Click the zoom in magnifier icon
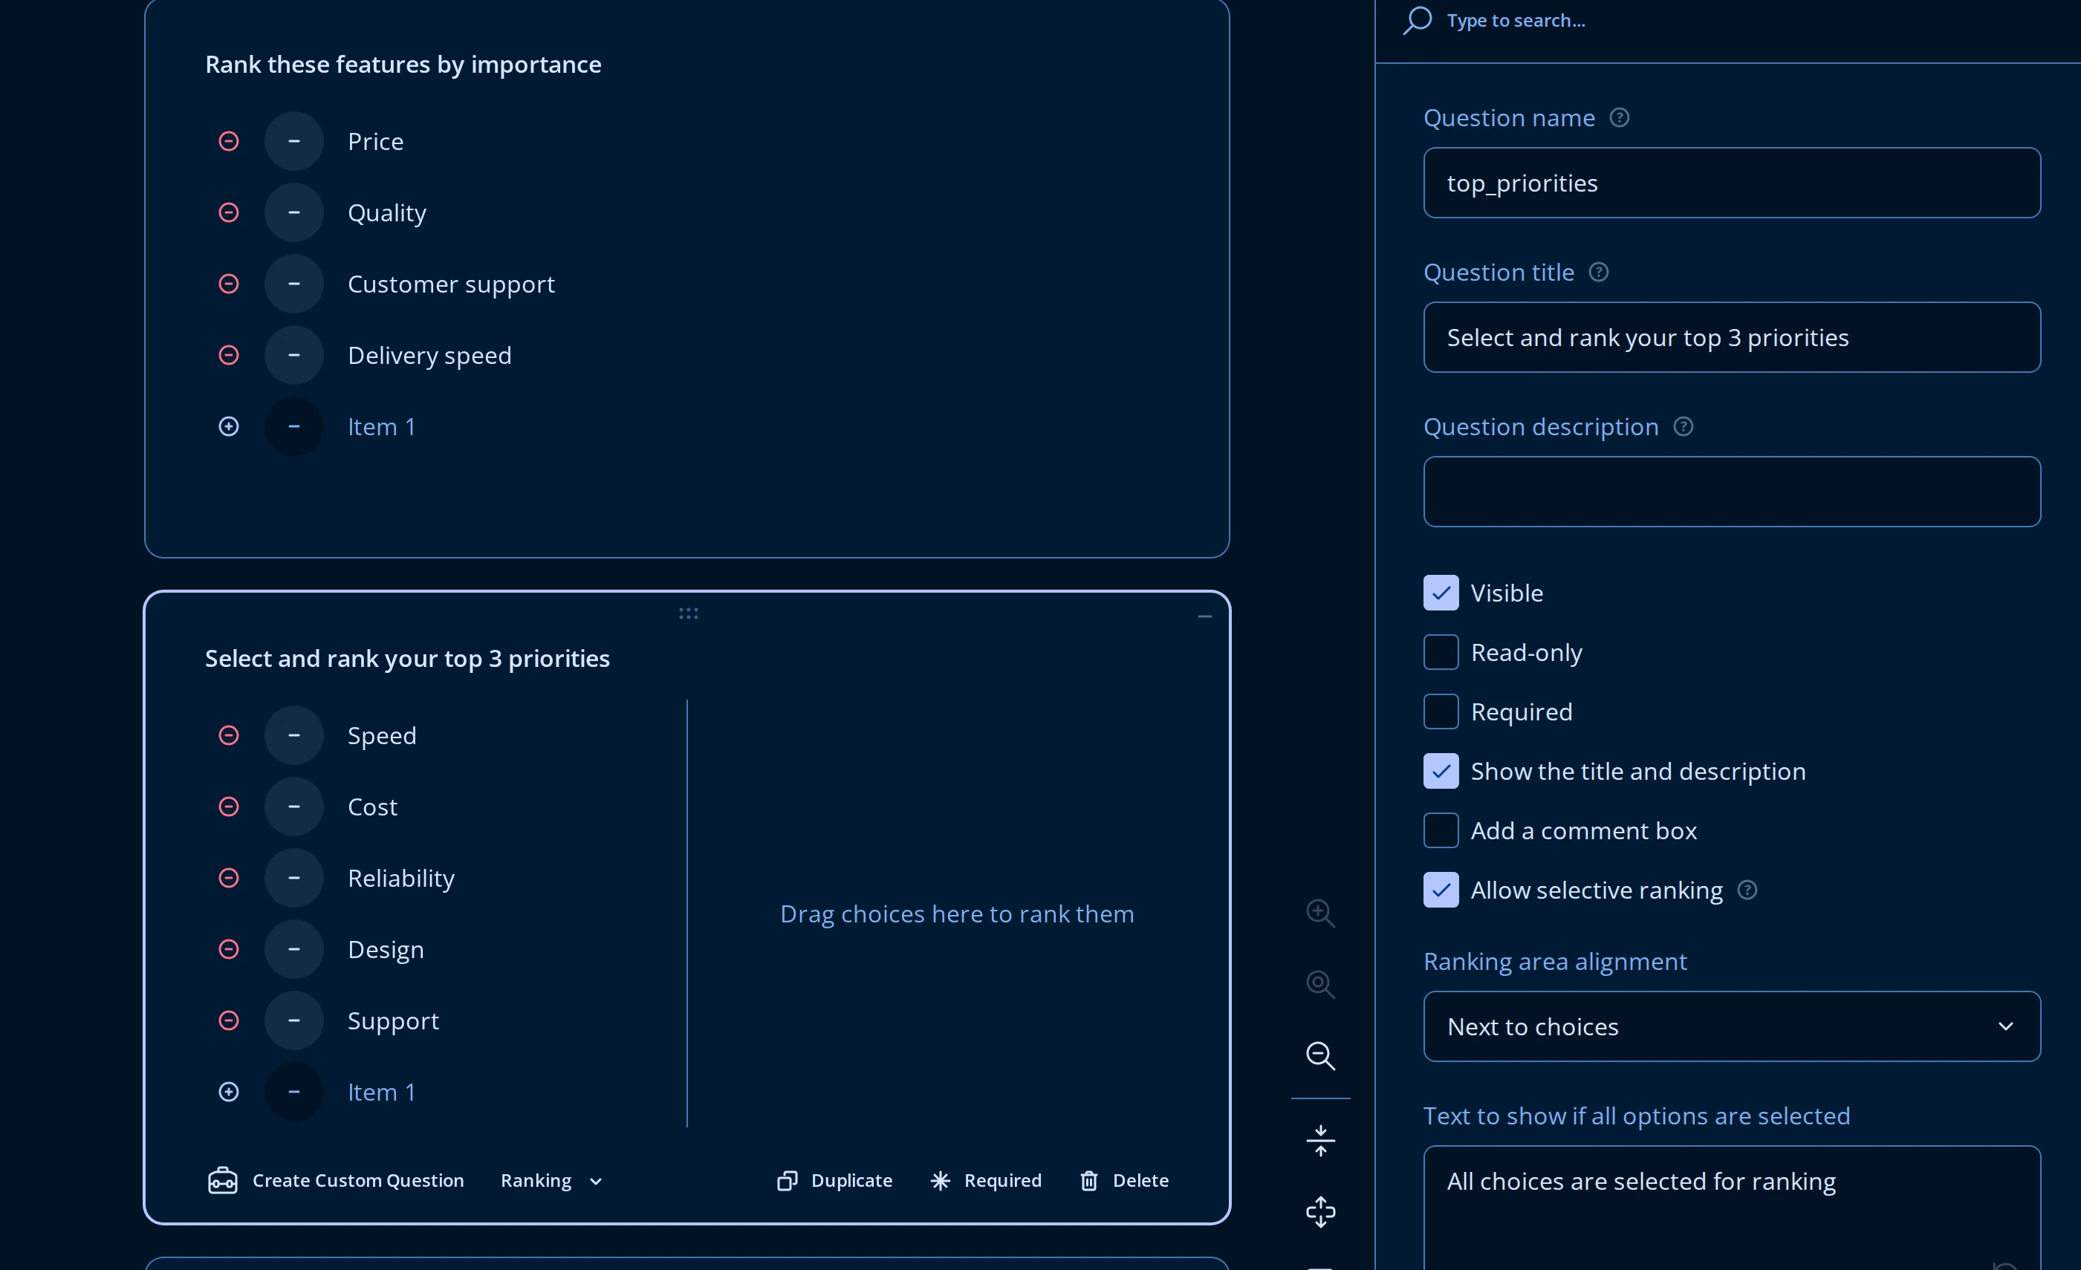This screenshot has height=1270, width=2081. (1320, 914)
